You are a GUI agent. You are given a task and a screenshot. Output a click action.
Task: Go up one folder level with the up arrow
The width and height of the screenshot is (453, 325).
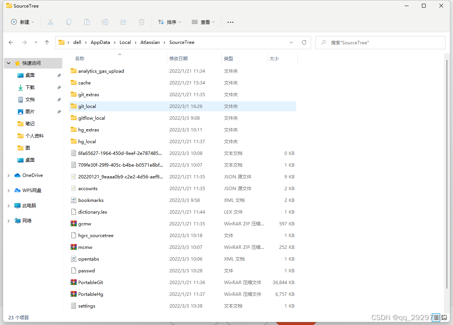pos(47,42)
